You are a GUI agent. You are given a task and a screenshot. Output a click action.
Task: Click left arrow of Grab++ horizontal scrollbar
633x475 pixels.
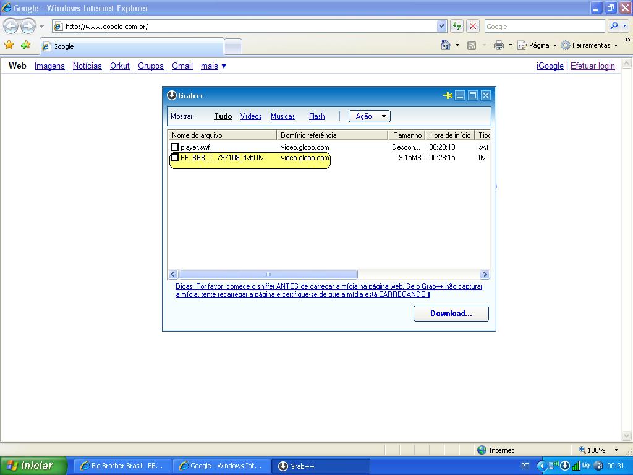[173, 274]
